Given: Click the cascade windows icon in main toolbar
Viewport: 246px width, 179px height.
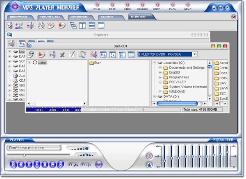Looking at the screenshot, I should tap(73, 26).
